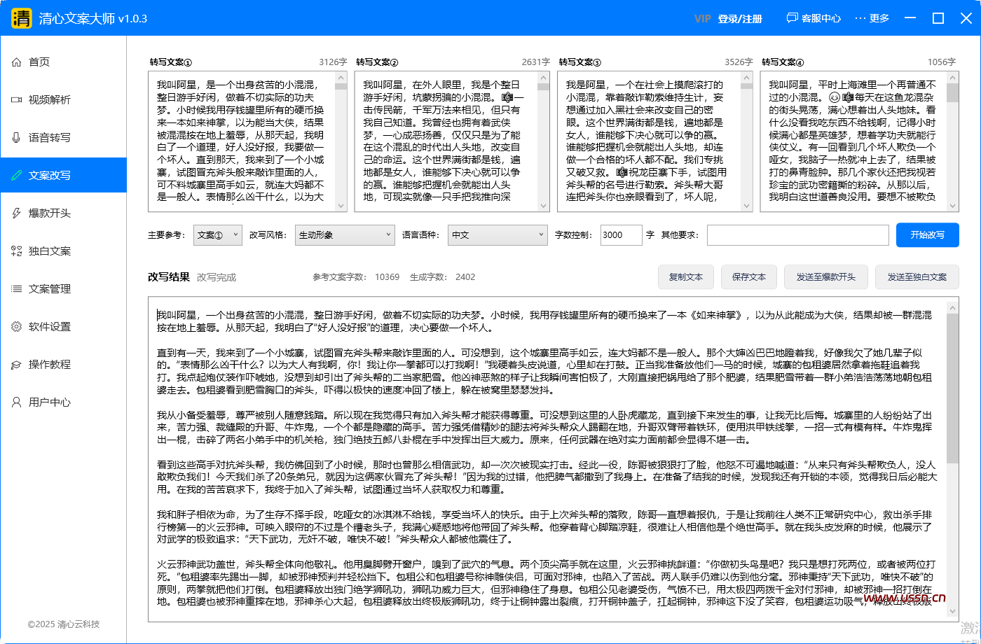Viewport: 981px width, 644px height.
Task: Change the 改写风格 rewrite style
Action: pyautogui.click(x=345, y=235)
